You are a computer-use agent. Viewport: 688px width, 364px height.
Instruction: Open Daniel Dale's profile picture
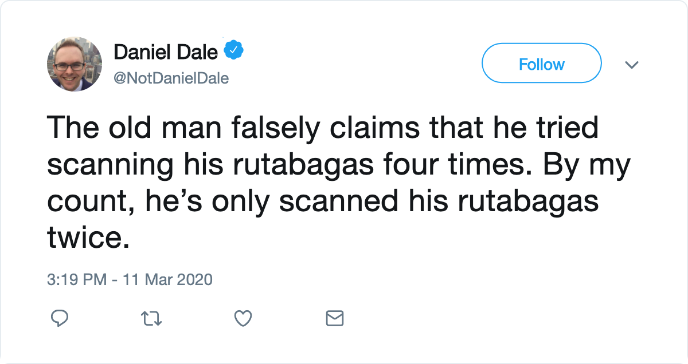[x=75, y=64]
